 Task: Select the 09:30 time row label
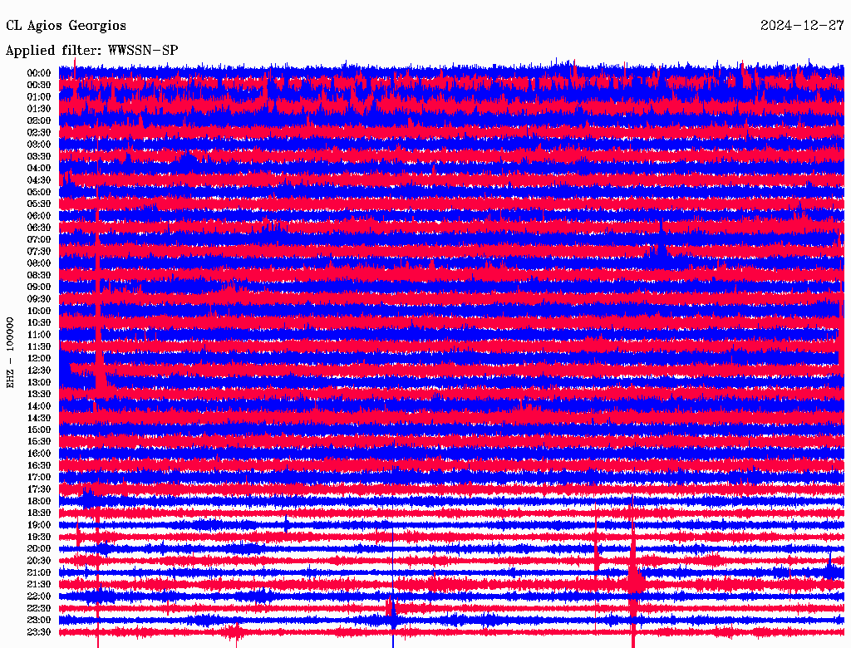coord(39,299)
